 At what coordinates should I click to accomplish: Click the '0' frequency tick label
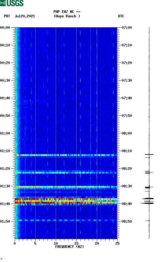[15, 243]
